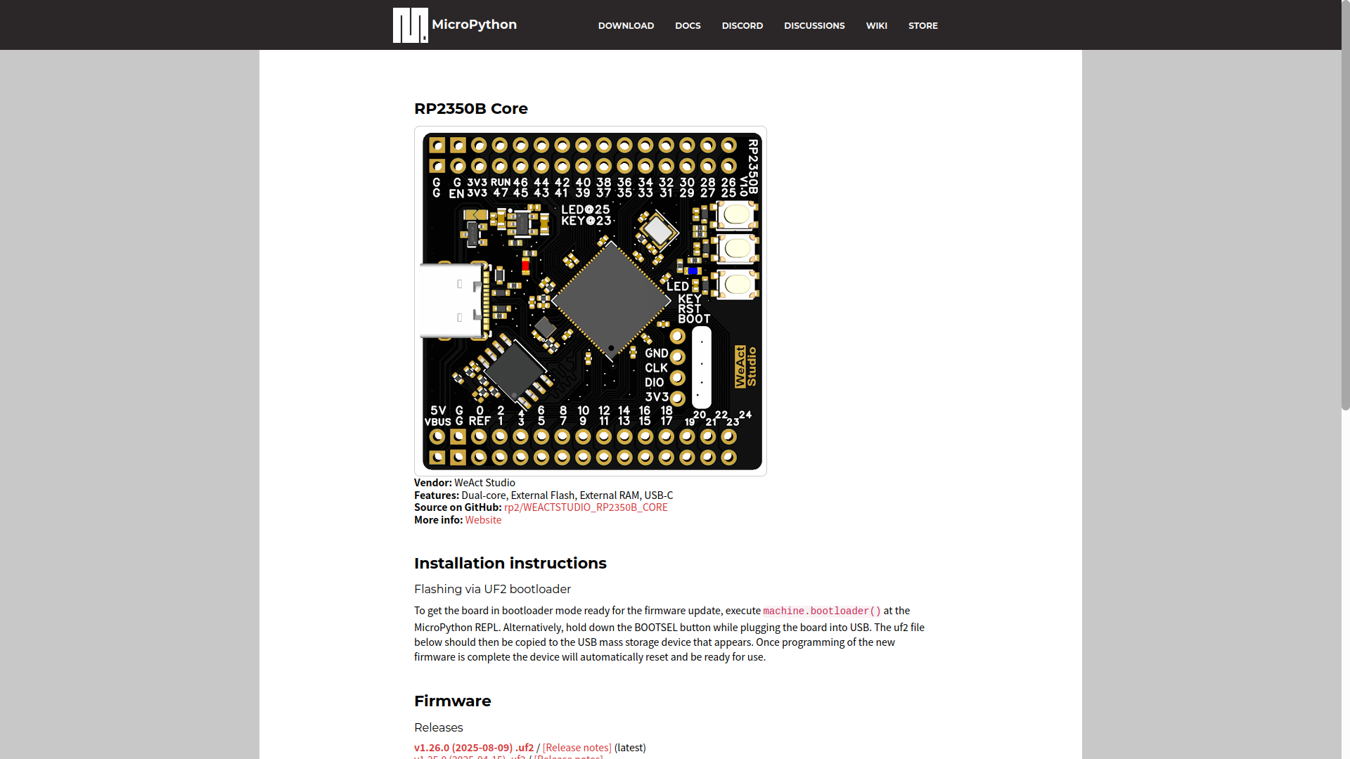
Task: Download the v1.26.0 (2025-08-09) .uf2 firmware
Action: click(474, 748)
